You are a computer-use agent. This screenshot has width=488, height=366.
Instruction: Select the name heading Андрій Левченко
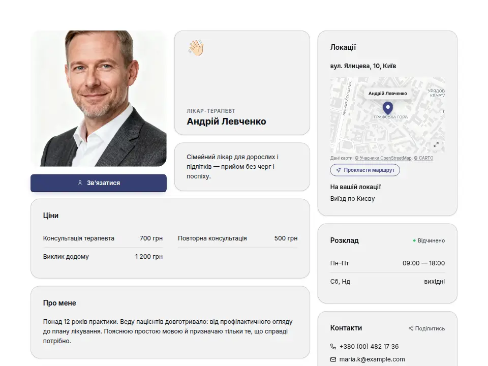pos(226,121)
